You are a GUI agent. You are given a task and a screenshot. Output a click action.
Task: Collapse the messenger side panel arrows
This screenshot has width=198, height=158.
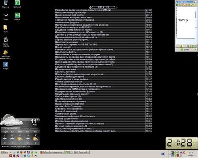(196, 28)
